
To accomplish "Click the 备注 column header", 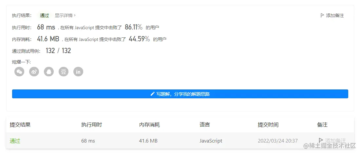I will pyautogui.click(x=322, y=125).
